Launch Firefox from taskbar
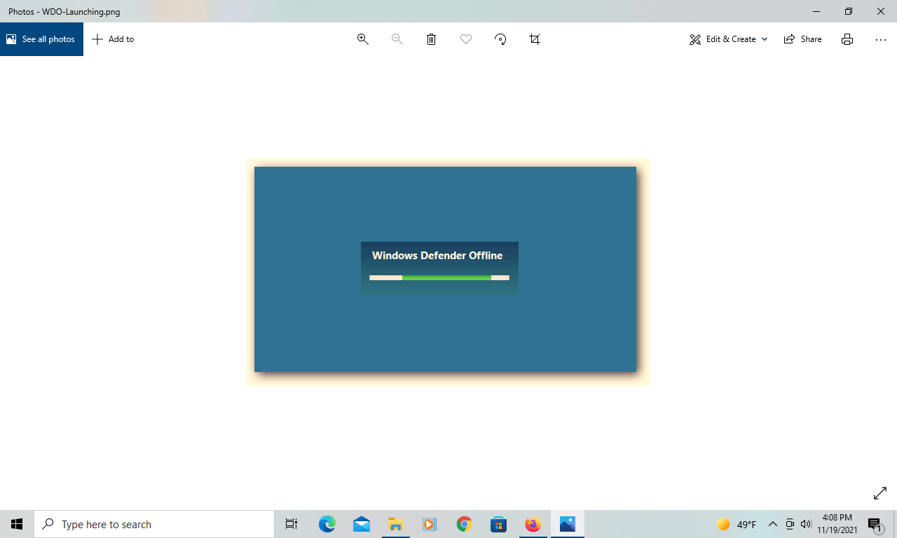This screenshot has width=897, height=538. (533, 524)
